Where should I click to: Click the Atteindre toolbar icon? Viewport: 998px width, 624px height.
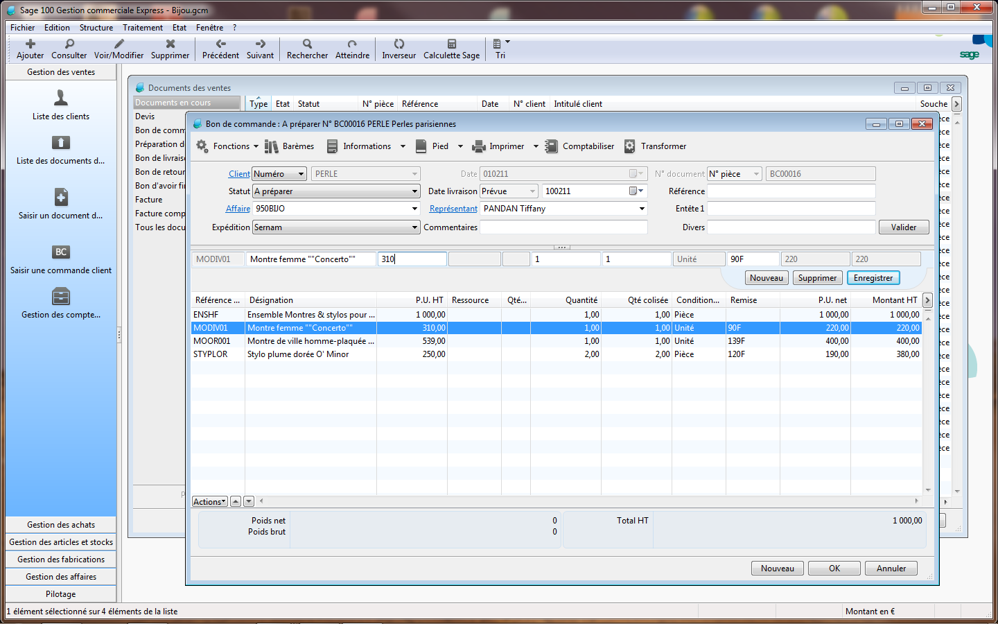353,44
